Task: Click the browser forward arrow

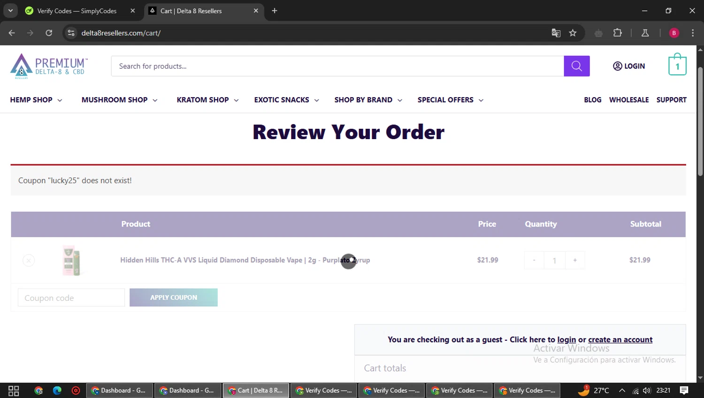Action: [30, 33]
